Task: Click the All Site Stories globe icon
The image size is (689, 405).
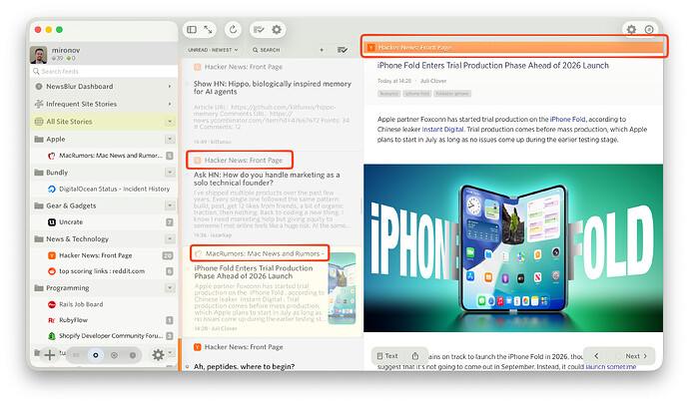Action: pyautogui.click(x=39, y=122)
